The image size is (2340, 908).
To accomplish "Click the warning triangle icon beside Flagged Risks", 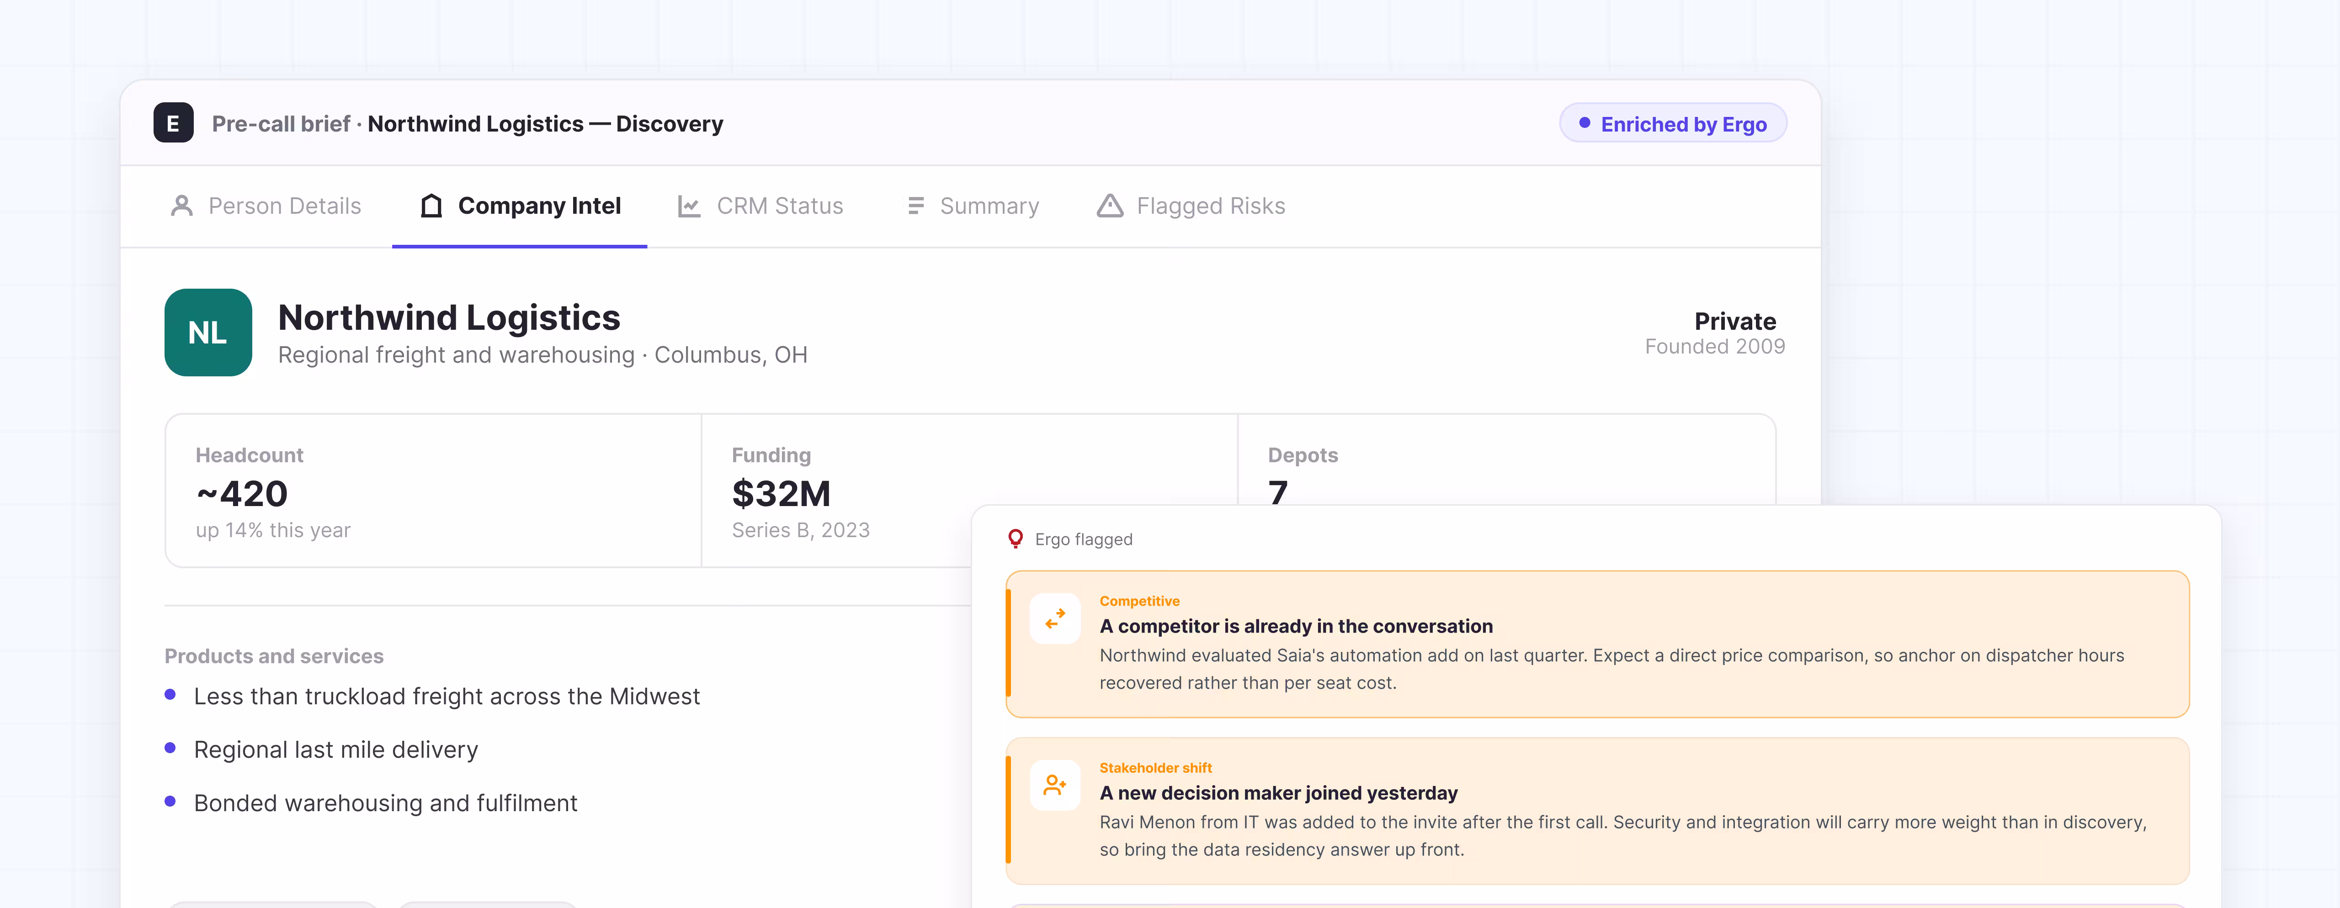I will (1110, 206).
